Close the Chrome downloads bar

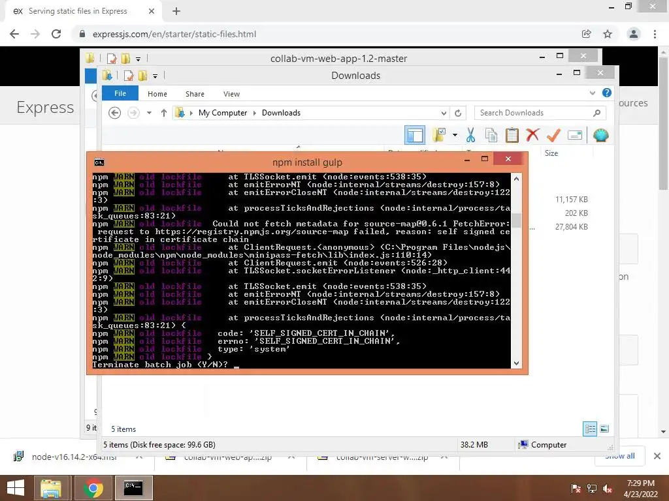coord(657,456)
